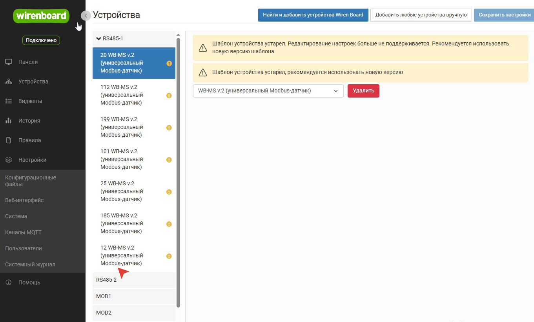The height and width of the screenshot is (322, 534).
Task: Click the device list vertical scrollbar
Action: click(x=179, y=172)
